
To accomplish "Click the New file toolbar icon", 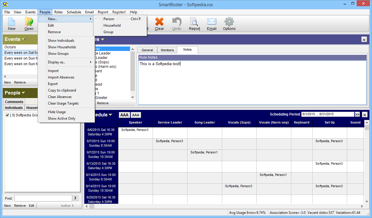I will [x=12, y=24].
